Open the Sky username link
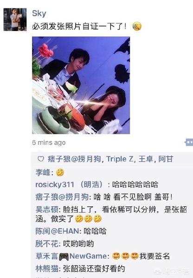The height and width of the screenshot is (278, 193). pos(39,13)
